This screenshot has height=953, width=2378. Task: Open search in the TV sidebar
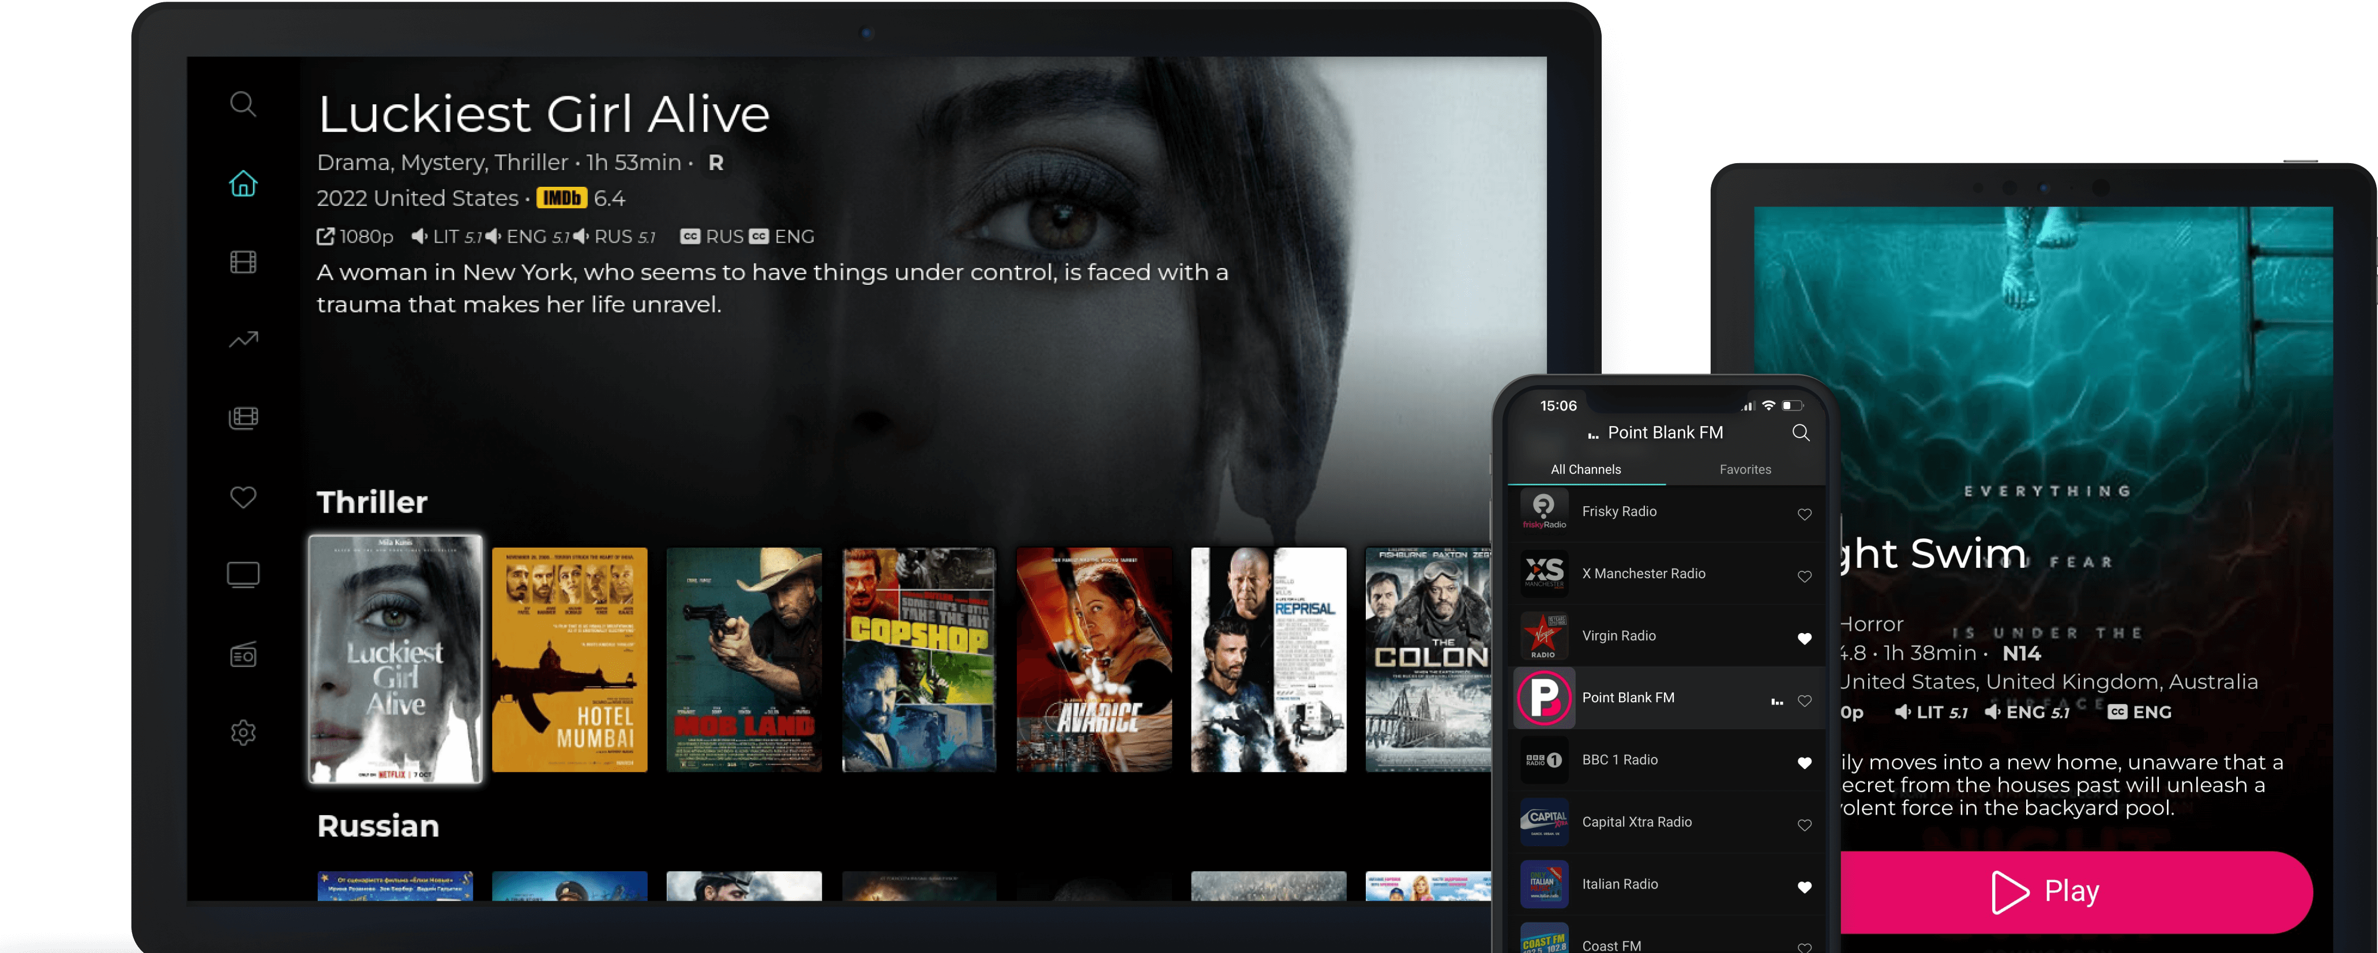243,104
